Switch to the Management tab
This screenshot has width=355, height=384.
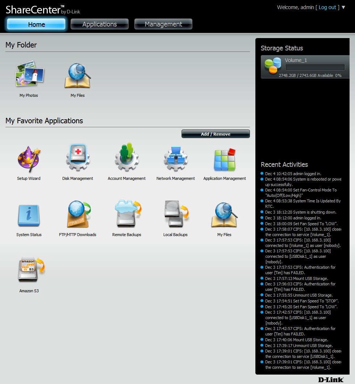(x=163, y=24)
